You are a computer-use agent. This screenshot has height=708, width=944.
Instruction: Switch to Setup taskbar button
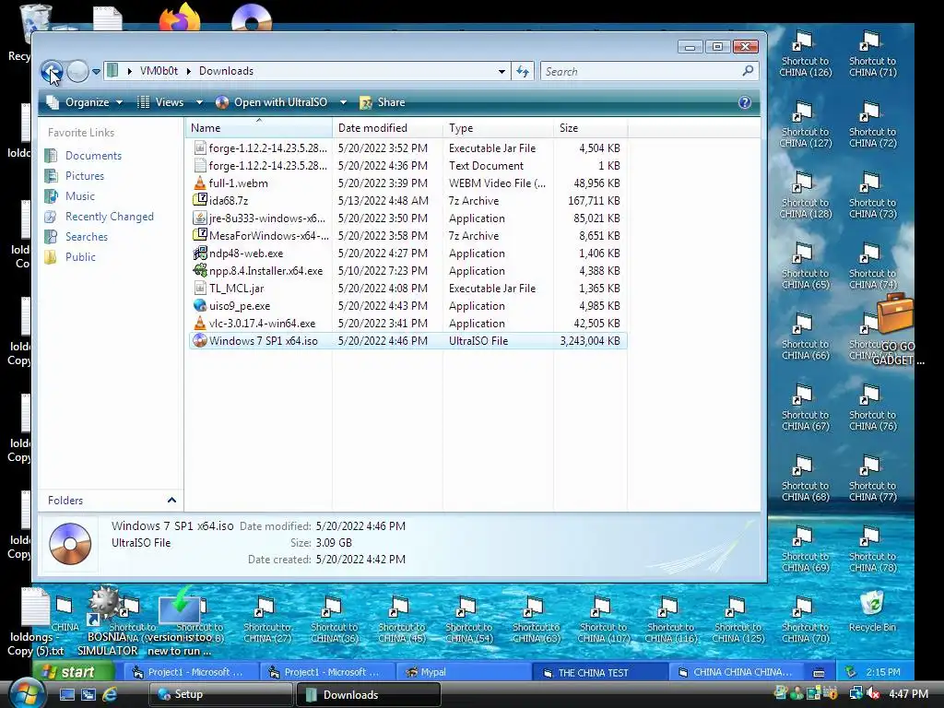pyautogui.click(x=219, y=694)
